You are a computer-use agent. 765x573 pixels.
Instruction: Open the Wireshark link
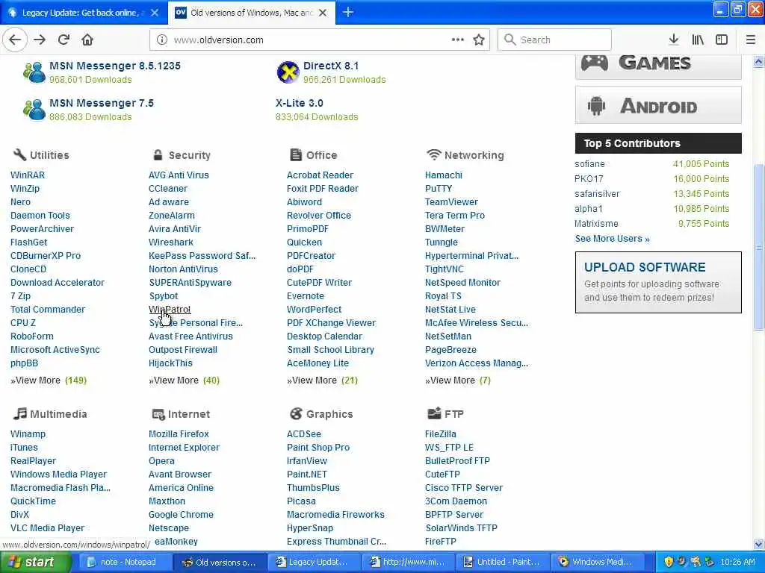point(171,242)
